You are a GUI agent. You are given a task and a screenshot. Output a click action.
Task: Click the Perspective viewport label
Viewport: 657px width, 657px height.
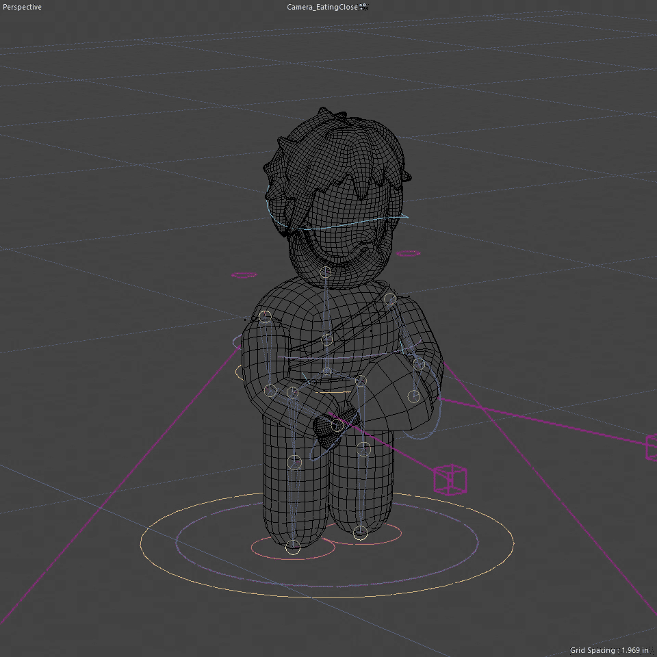[22, 7]
